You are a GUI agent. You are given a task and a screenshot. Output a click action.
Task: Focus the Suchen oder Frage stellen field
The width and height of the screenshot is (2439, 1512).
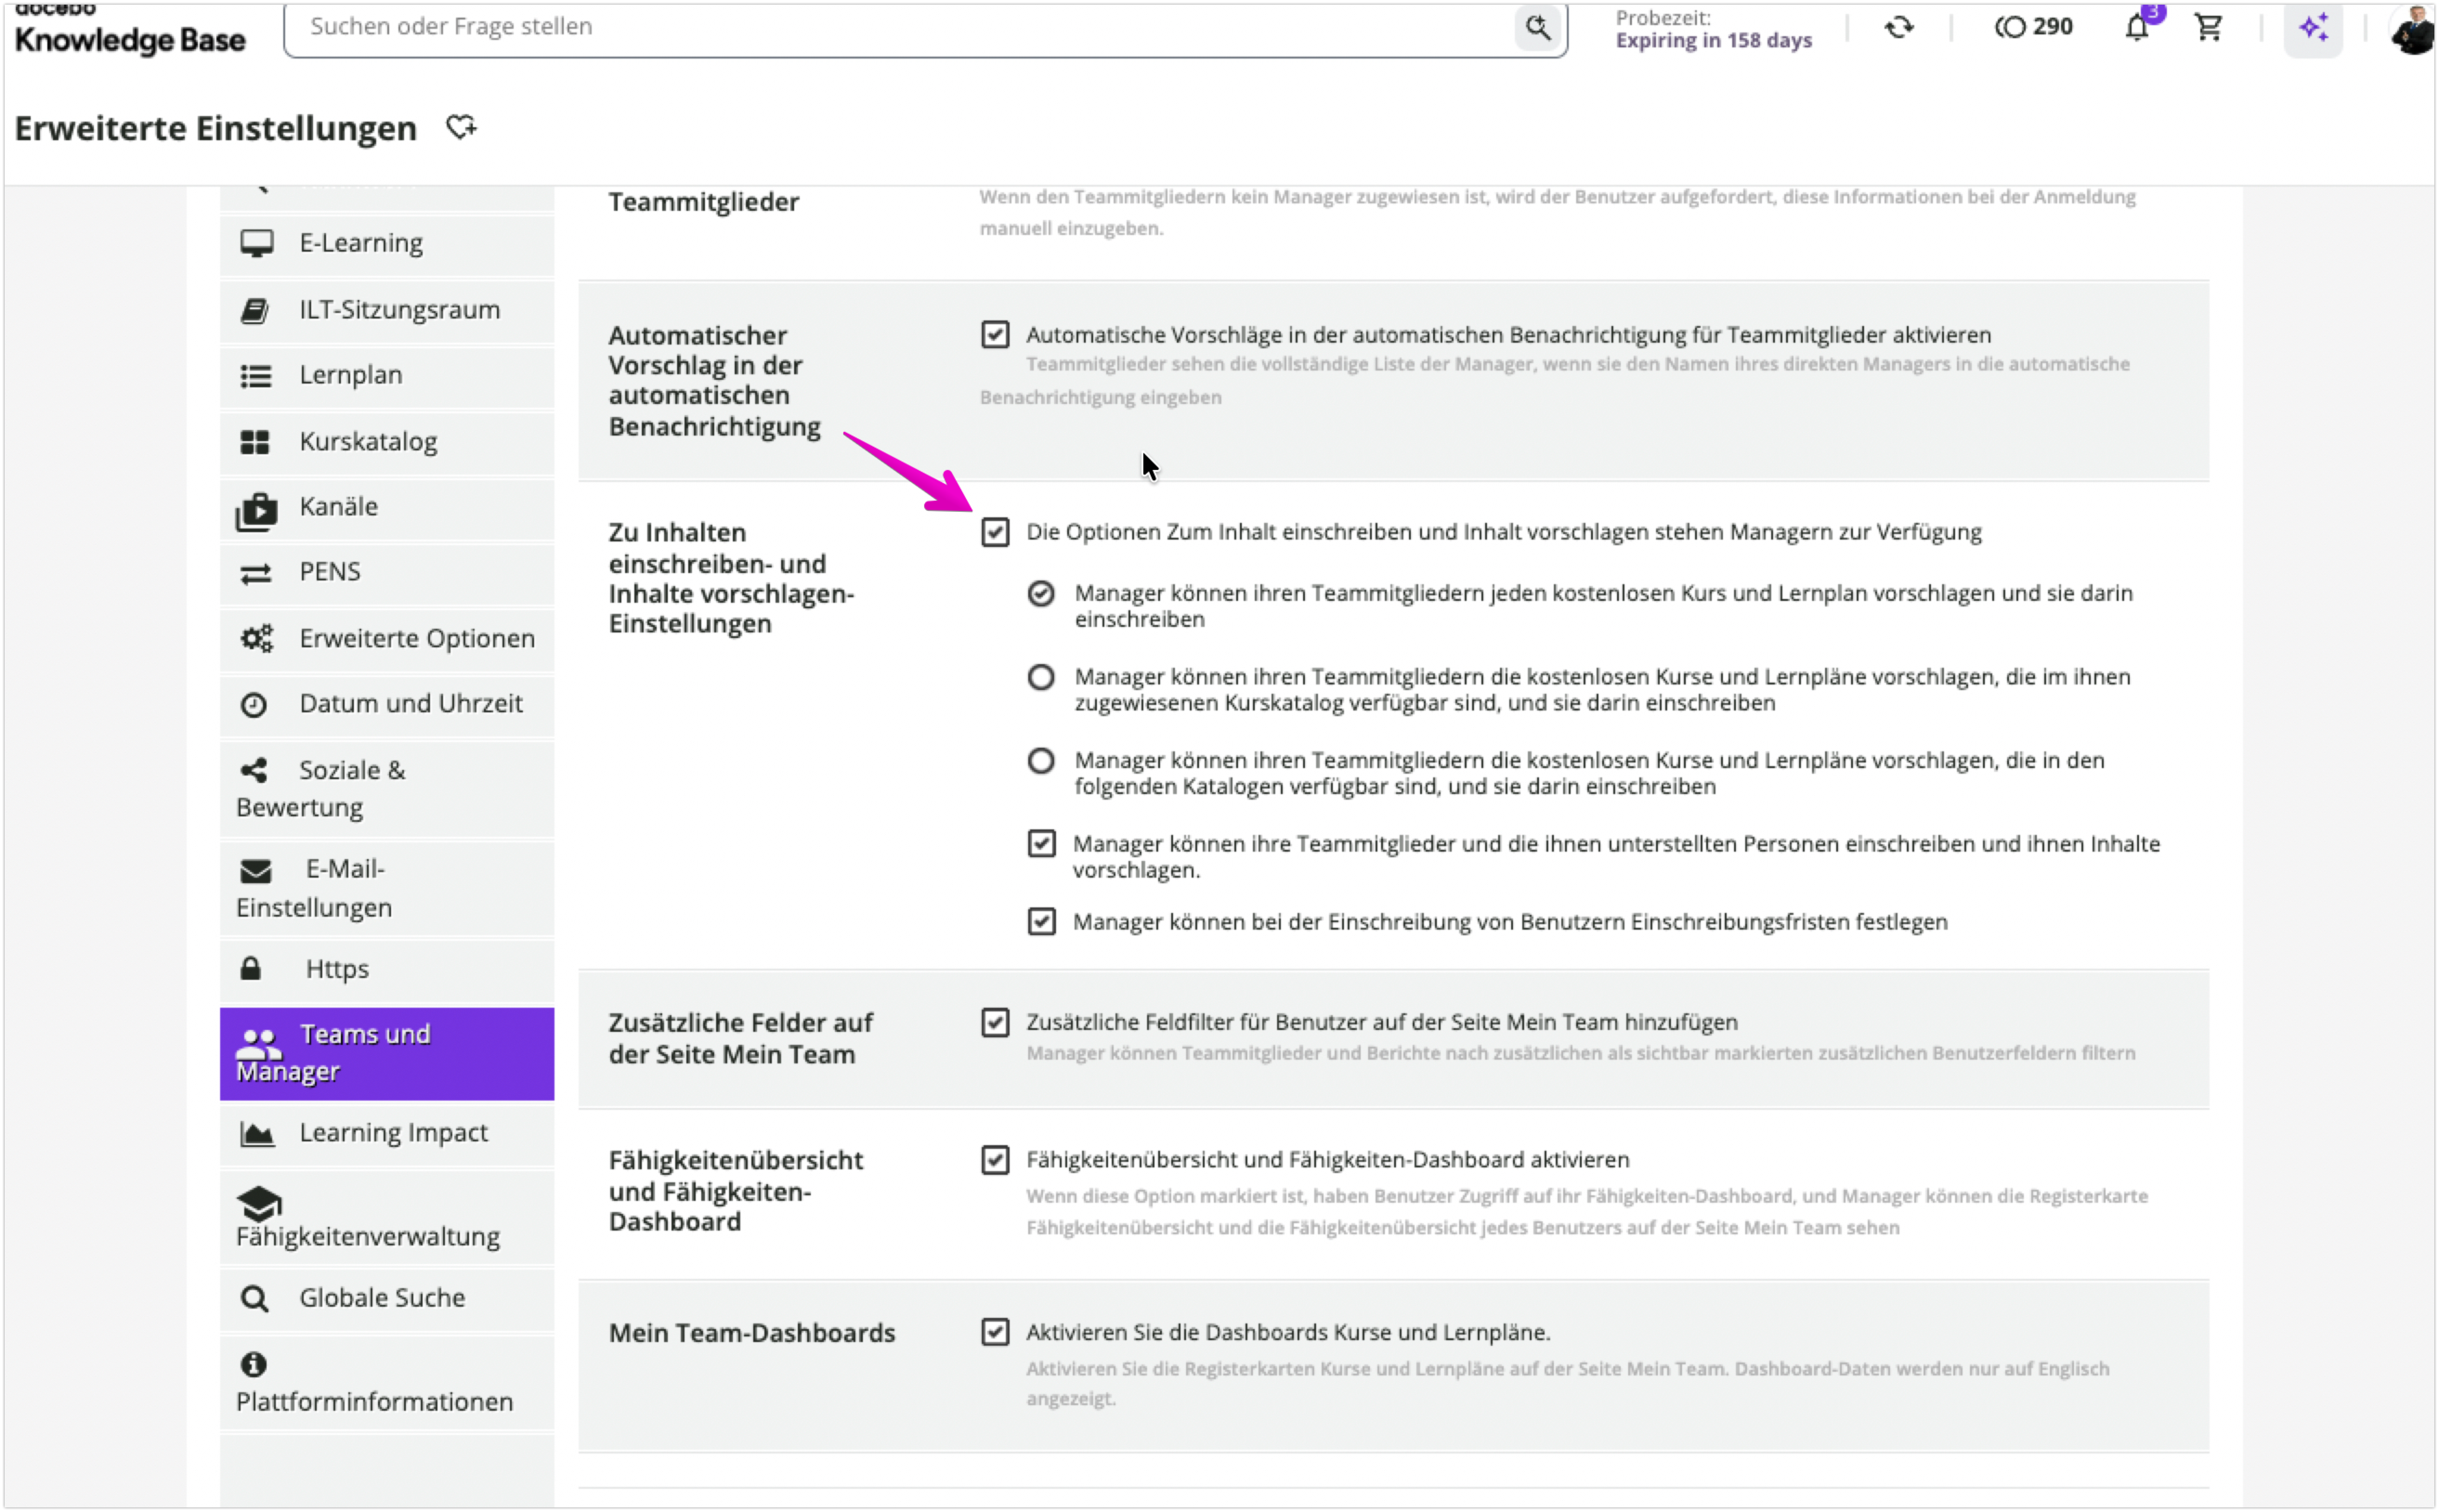[900, 27]
